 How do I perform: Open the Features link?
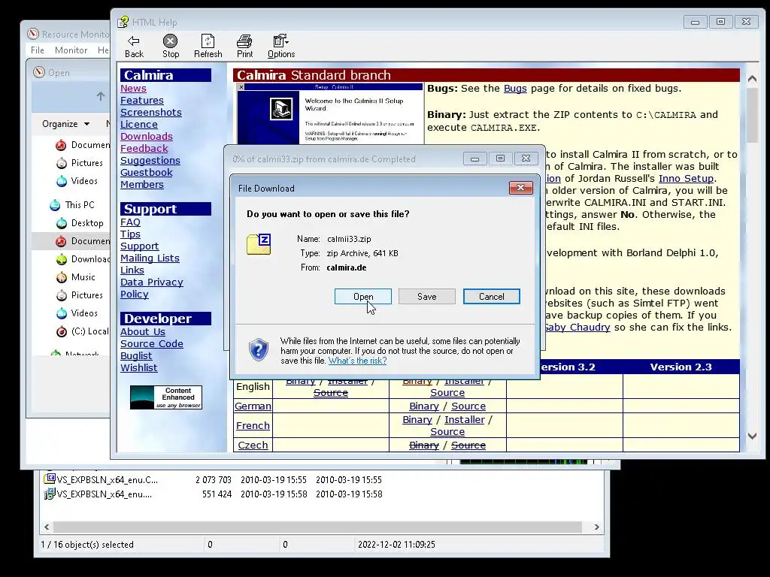point(142,100)
